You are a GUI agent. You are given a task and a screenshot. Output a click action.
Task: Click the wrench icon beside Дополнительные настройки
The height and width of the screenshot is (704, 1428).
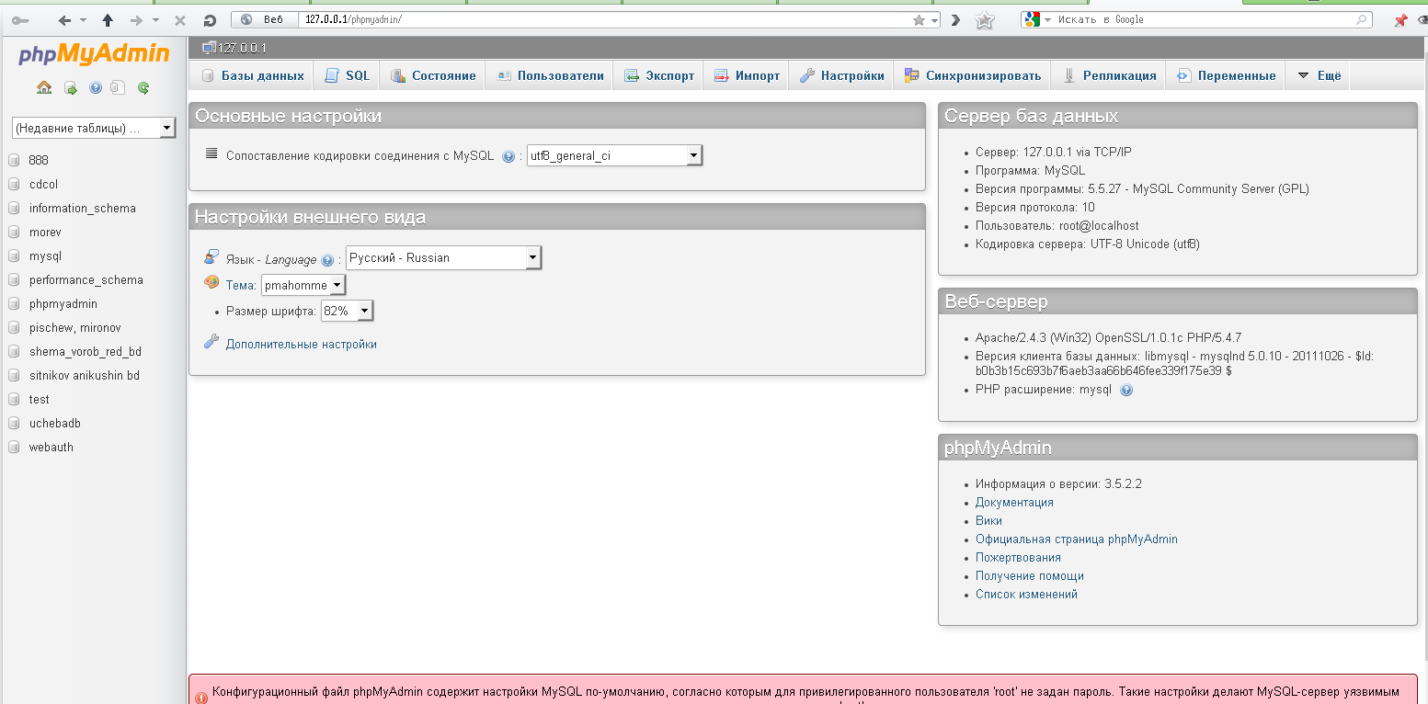coord(211,342)
